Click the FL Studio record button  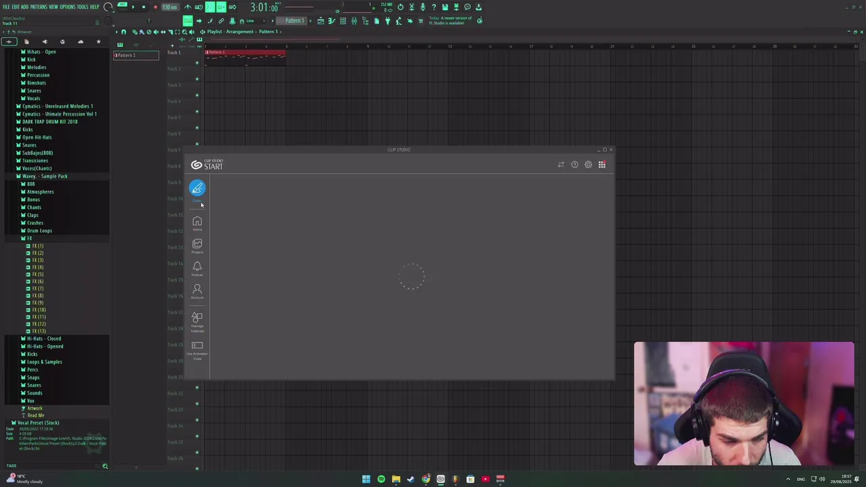click(155, 7)
